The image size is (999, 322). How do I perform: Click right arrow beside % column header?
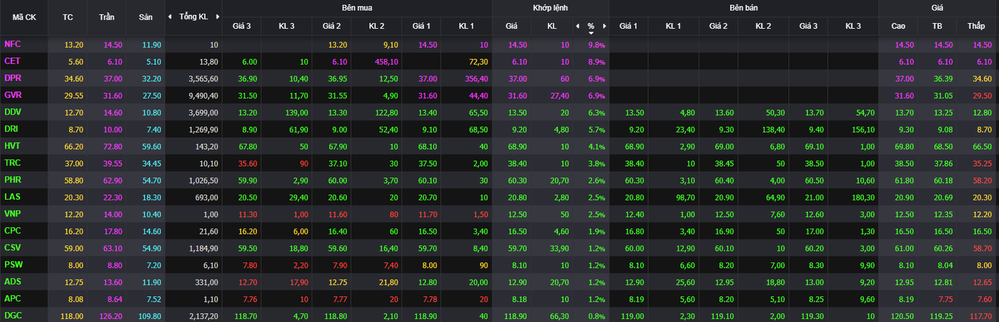604,26
